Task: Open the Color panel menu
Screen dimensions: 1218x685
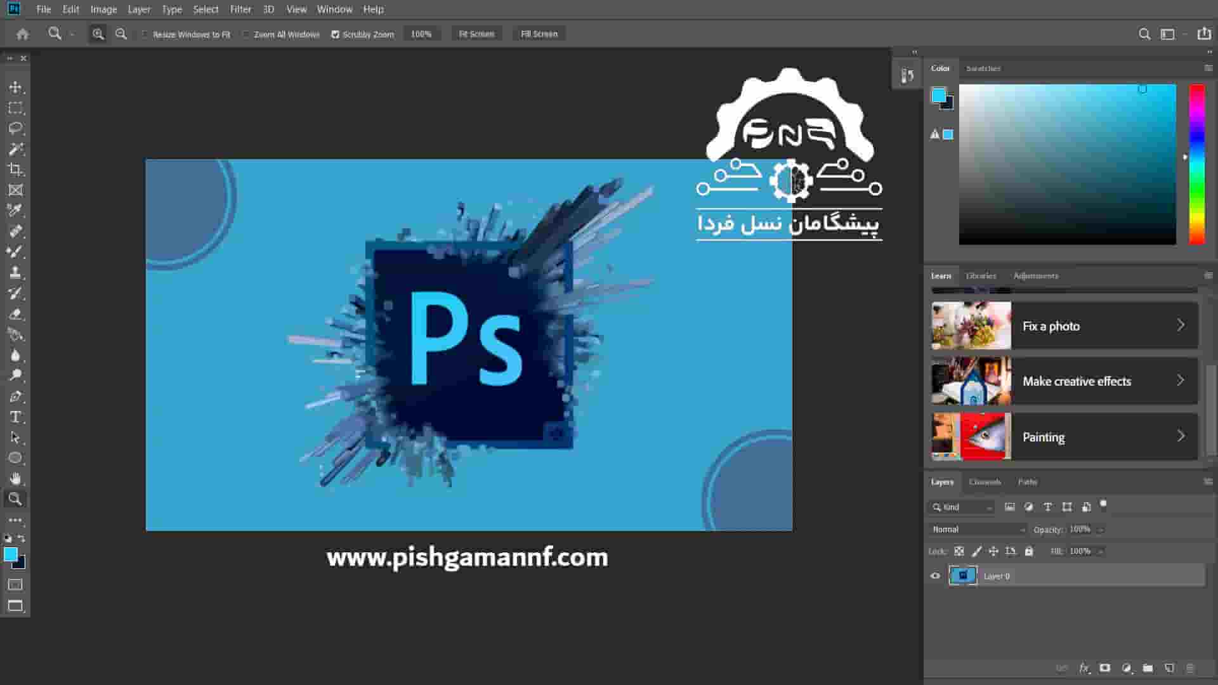Action: pos(1208,68)
